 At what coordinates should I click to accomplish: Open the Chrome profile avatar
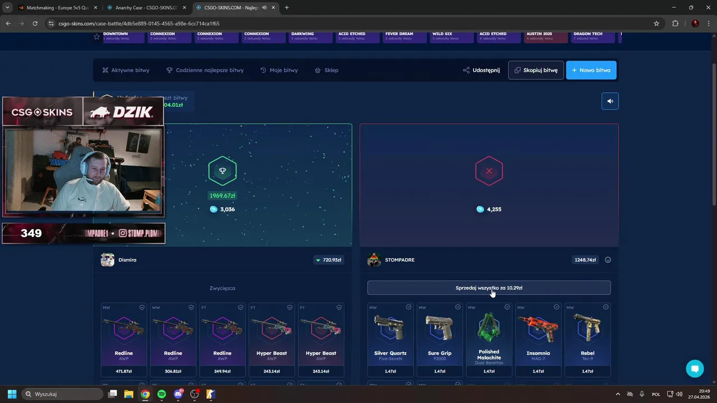point(695,24)
